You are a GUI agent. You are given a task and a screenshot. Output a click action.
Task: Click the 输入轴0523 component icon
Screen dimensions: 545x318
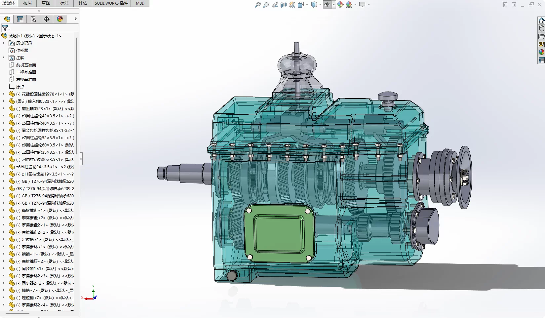12,101
